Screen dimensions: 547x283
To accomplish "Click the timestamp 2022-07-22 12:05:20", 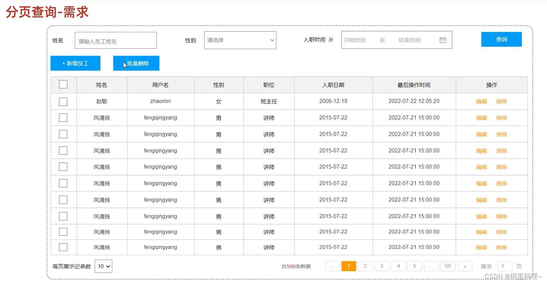I will (x=414, y=101).
